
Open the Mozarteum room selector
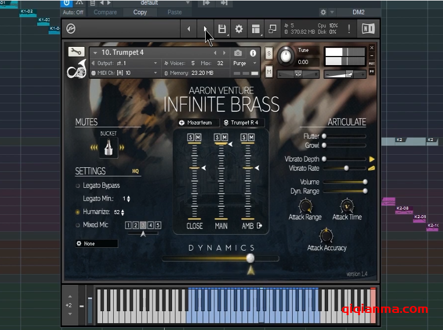(198, 123)
